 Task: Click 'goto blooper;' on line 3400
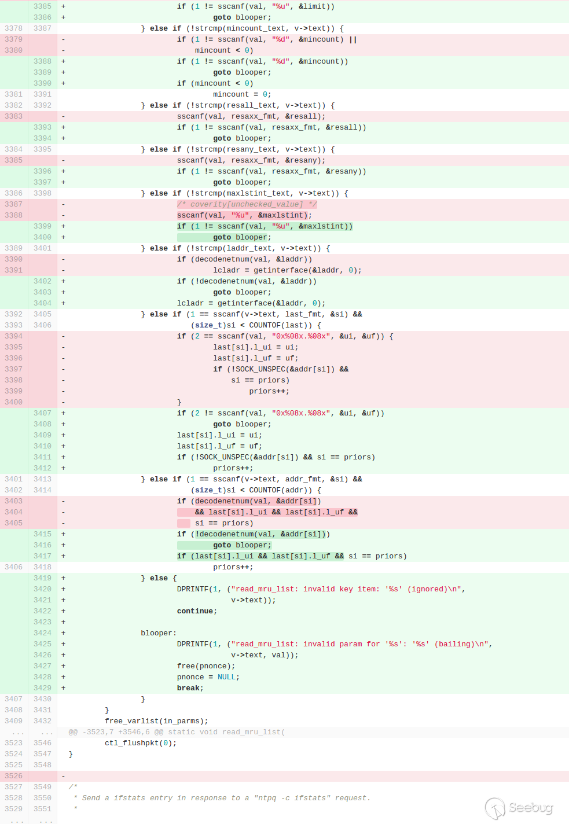(x=242, y=237)
